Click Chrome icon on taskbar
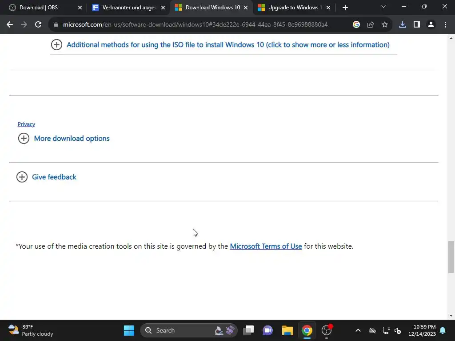 coord(307,330)
